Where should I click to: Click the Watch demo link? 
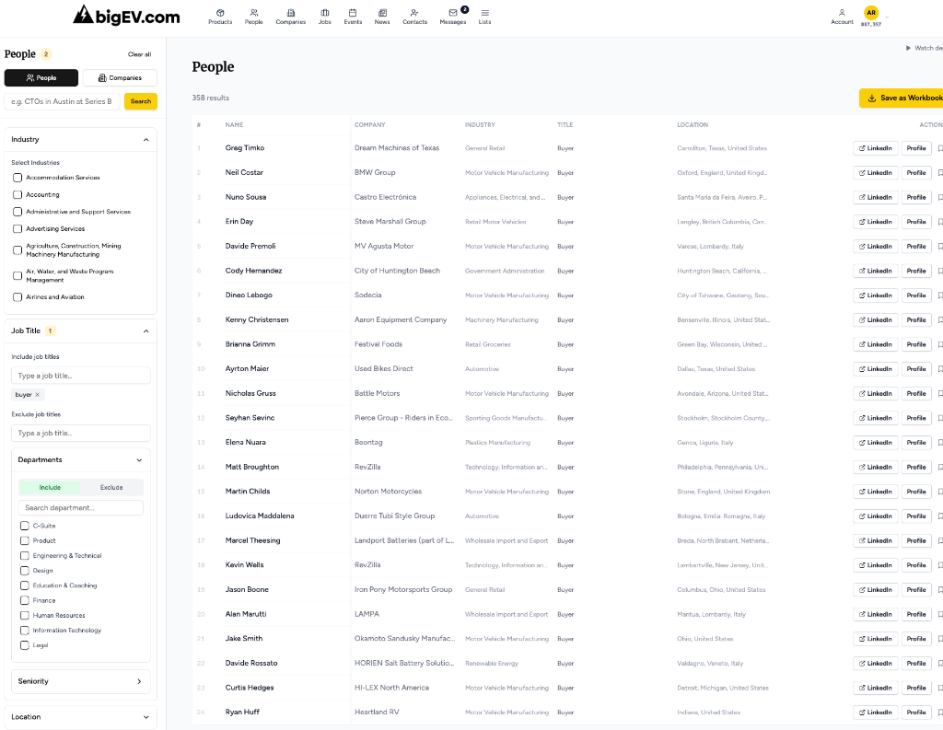coord(925,48)
